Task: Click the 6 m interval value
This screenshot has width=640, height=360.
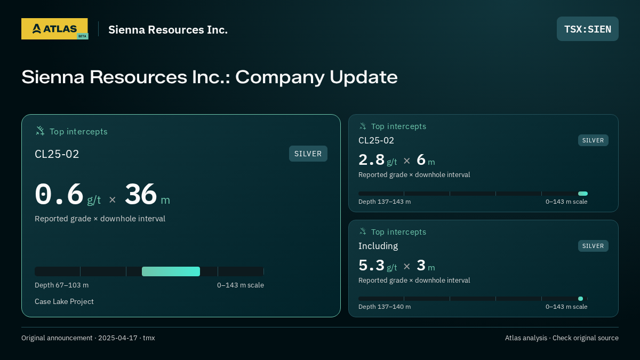Action: pyautogui.click(x=426, y=160)
